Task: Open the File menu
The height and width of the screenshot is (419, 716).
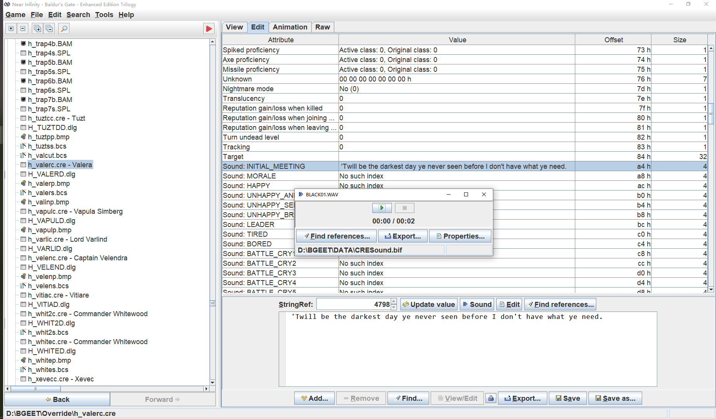Action: click(x=37, y=15)
